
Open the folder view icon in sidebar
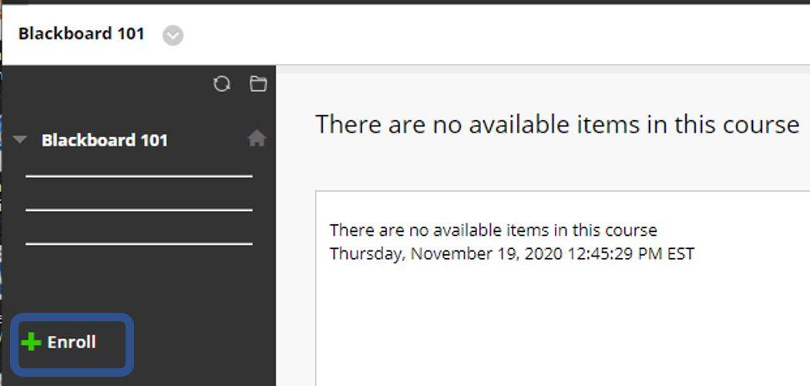coord(258,84)
